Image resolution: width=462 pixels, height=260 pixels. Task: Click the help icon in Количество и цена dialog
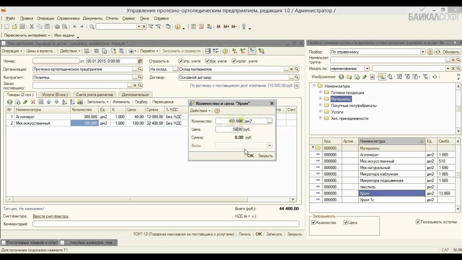coord(217,111)
